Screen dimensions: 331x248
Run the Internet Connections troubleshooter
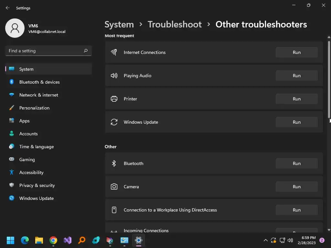pyautogui.click(x=297, y=52)
